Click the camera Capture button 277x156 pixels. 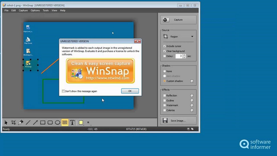click(178, 20)
